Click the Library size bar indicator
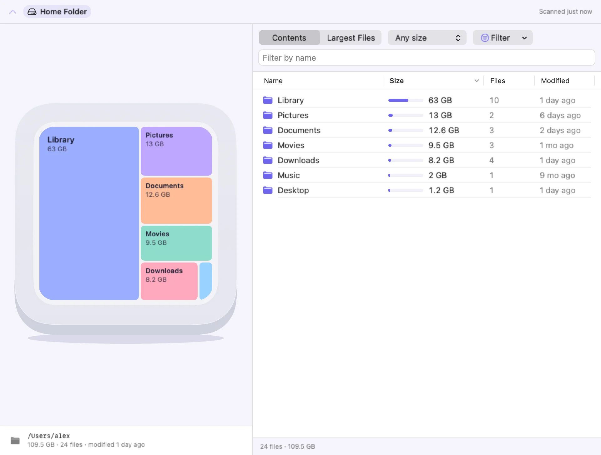This screenshot has height=455, width=601. pos(406,100)
